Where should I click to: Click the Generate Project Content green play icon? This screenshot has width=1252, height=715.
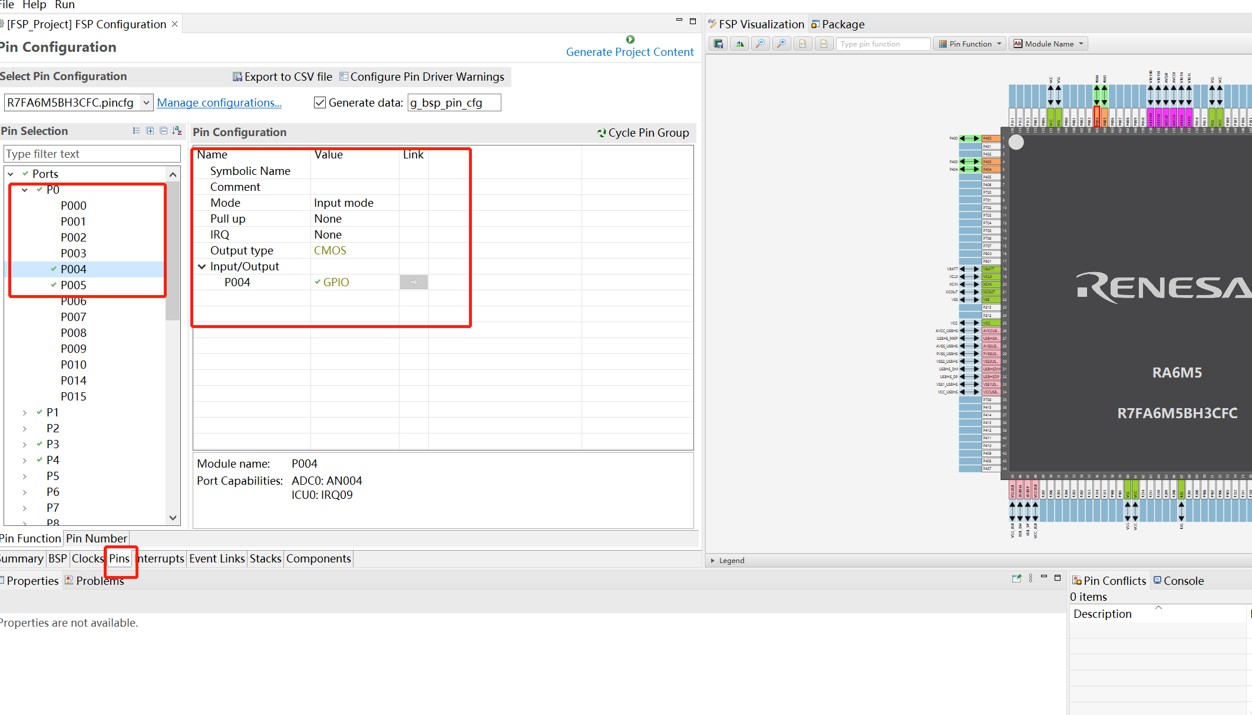pyautogui.click(x=630, y=39)
